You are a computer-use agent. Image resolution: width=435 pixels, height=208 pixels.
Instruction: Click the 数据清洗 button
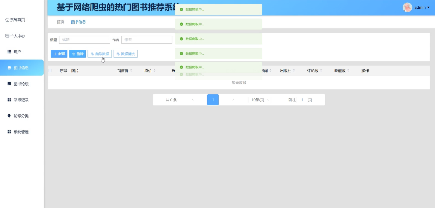click(x=126, y=54)
